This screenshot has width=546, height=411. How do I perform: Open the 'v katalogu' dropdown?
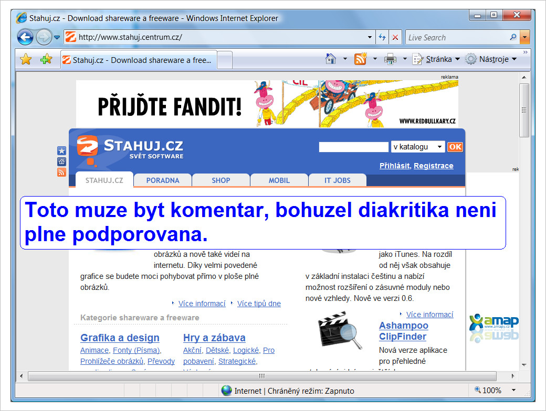[418, 147]
